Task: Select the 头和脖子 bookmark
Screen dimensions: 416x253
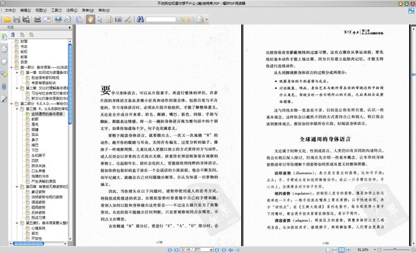Action: coord(38,156)
